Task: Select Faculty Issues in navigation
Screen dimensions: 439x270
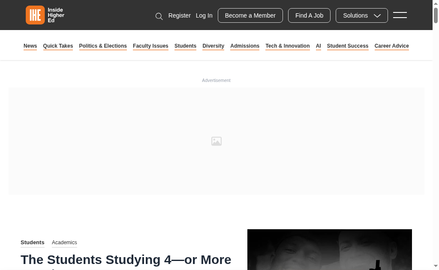Action: pos(150,46)
